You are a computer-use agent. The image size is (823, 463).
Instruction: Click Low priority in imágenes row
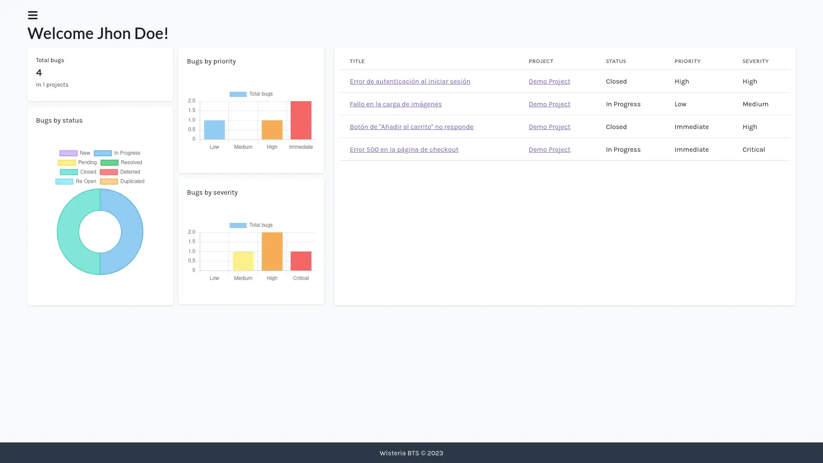click(680, 104)
